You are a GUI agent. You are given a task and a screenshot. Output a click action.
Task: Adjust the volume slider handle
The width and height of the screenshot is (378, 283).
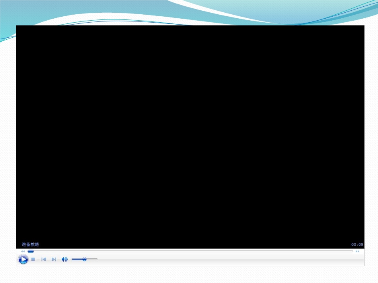coord(84,259)
